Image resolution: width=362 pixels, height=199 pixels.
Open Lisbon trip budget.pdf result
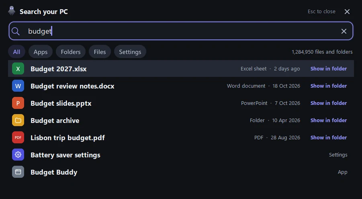181,138
